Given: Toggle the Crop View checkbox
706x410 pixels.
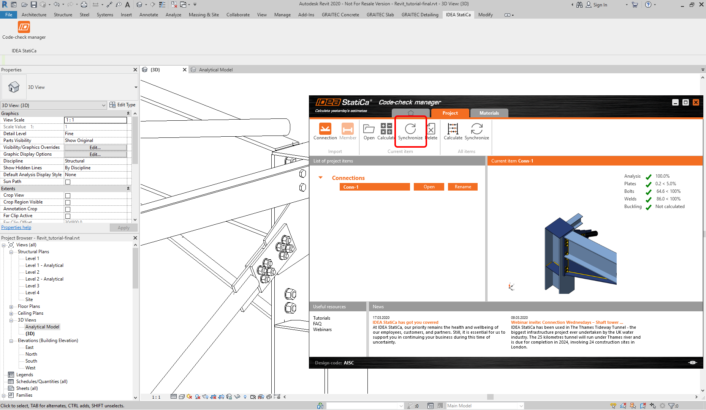Looking at the screenshot, I should click(x=68, y=196).
